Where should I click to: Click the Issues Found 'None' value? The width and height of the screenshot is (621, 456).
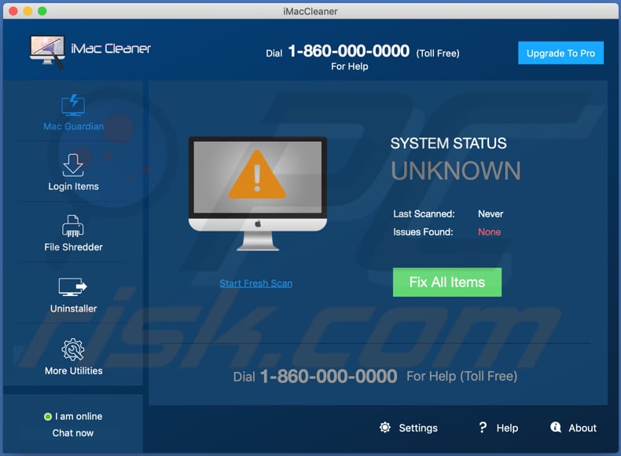tap(489, 232)
